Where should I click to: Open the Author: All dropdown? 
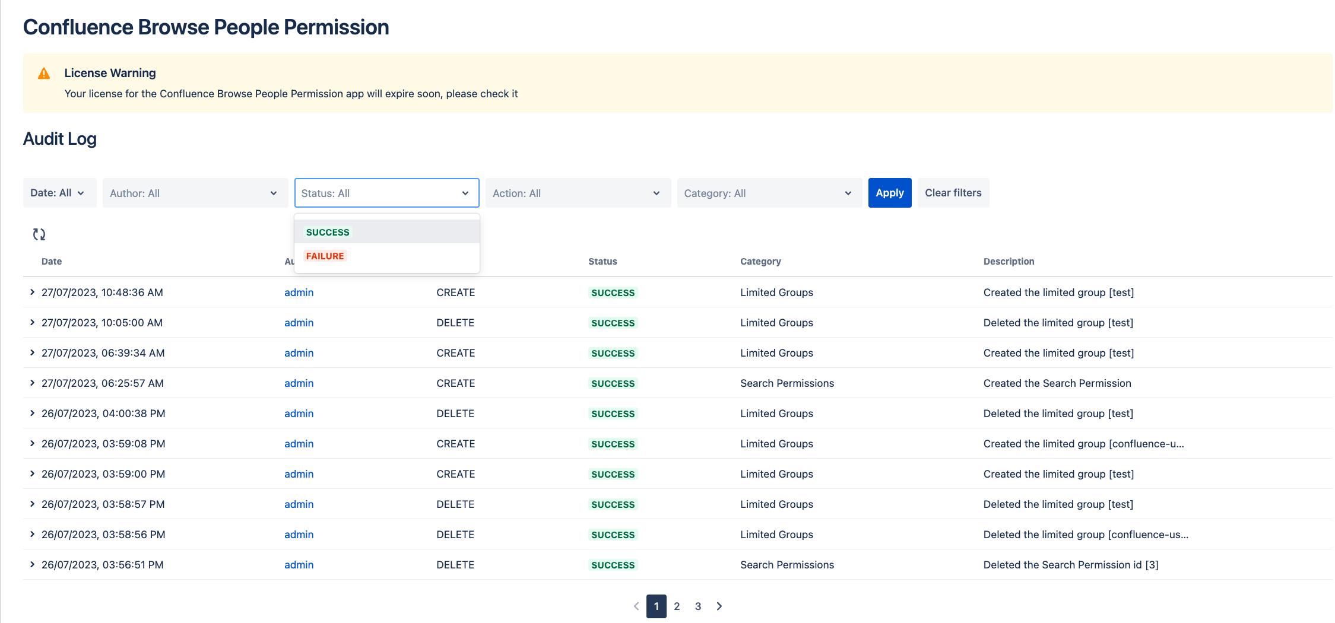click(x=194, y=193)
